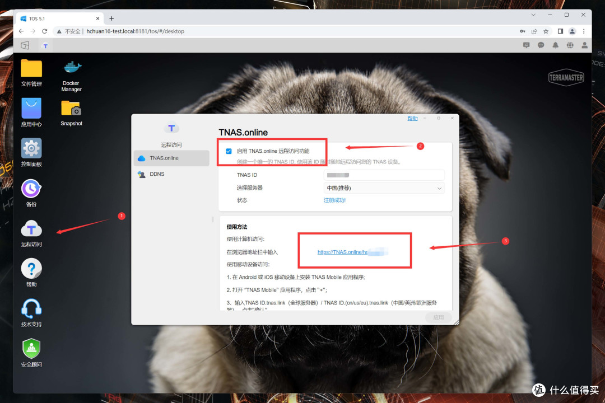This screenshot has height=403, width=605.
Task: Click the 使用移动设备访问: label
Action: (x=248, y=265)
